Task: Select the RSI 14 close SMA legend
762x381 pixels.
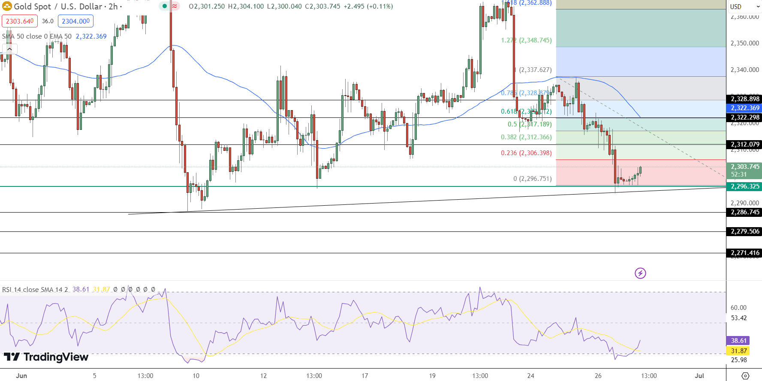Action: tap(35, 290)
